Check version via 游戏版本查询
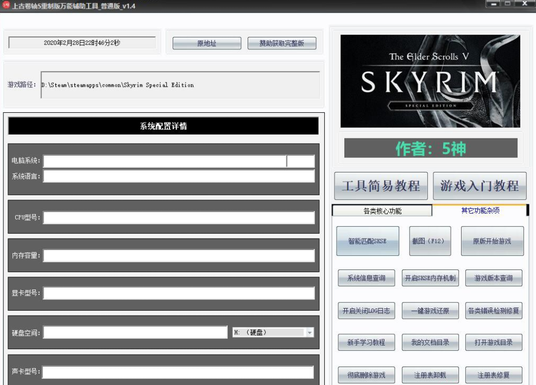 pyautogui.click(x=494, y=278)
